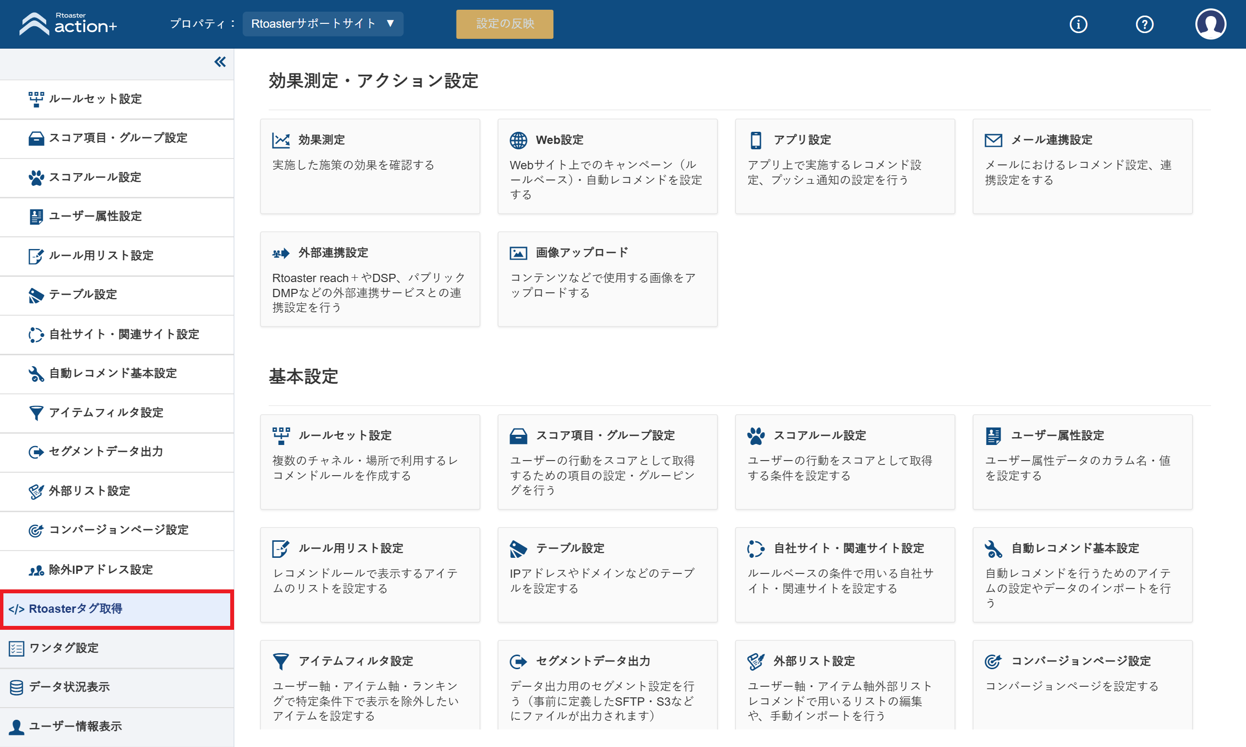Open the property dropdown Rtoasterサポートサイト

(x=323, y=24)
